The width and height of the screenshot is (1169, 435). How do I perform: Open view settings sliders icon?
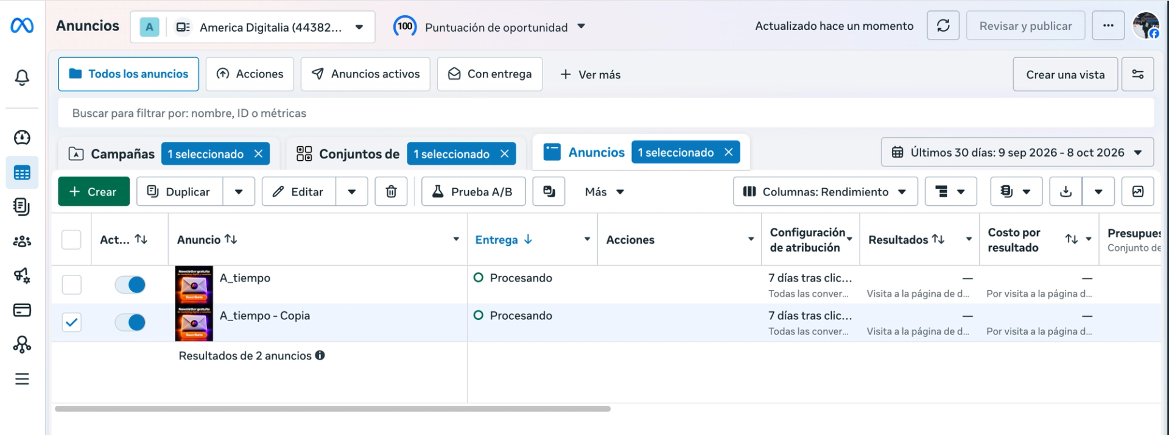(1138, 74)
